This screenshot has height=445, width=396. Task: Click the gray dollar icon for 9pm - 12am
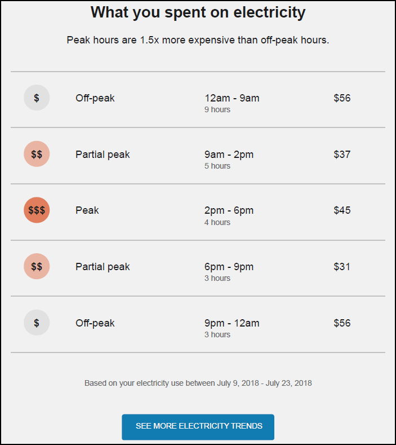click(x=37, y=323)
